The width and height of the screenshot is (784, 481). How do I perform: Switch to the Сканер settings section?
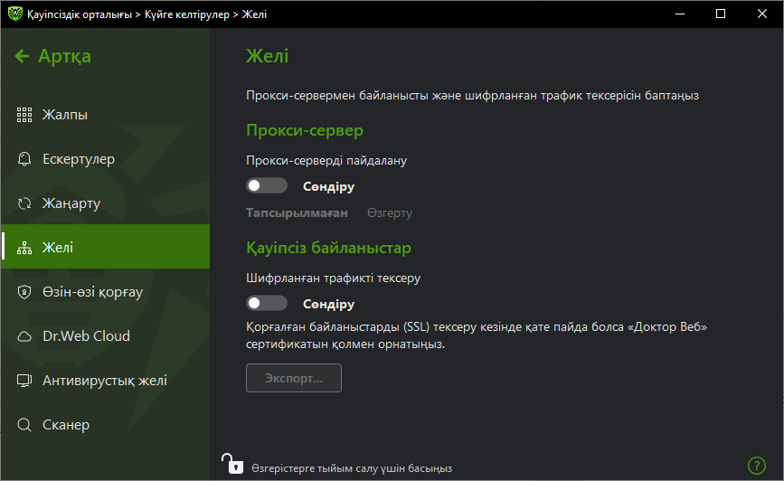pyautogui.click(x=66, y=425)
